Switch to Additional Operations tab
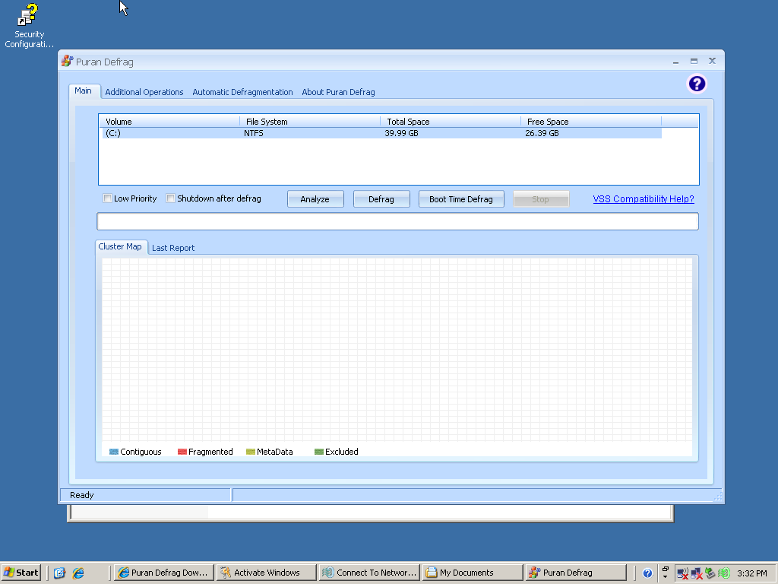The width and height of the screenshot is (778, 584). (144, 92)
